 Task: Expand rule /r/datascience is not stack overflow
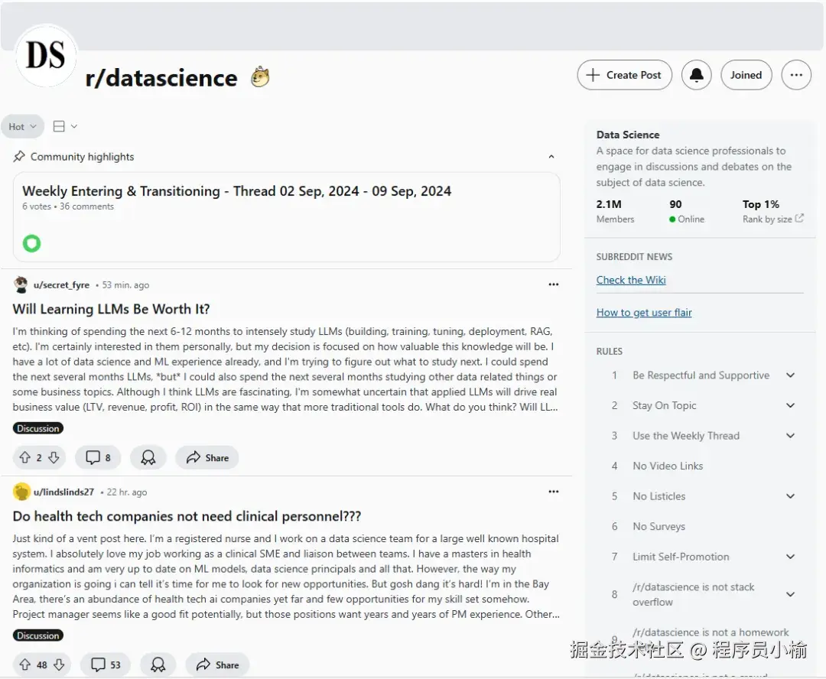pos(790,594)
